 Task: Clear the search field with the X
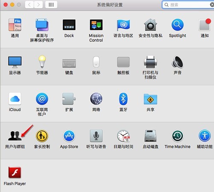coord(212,5)
